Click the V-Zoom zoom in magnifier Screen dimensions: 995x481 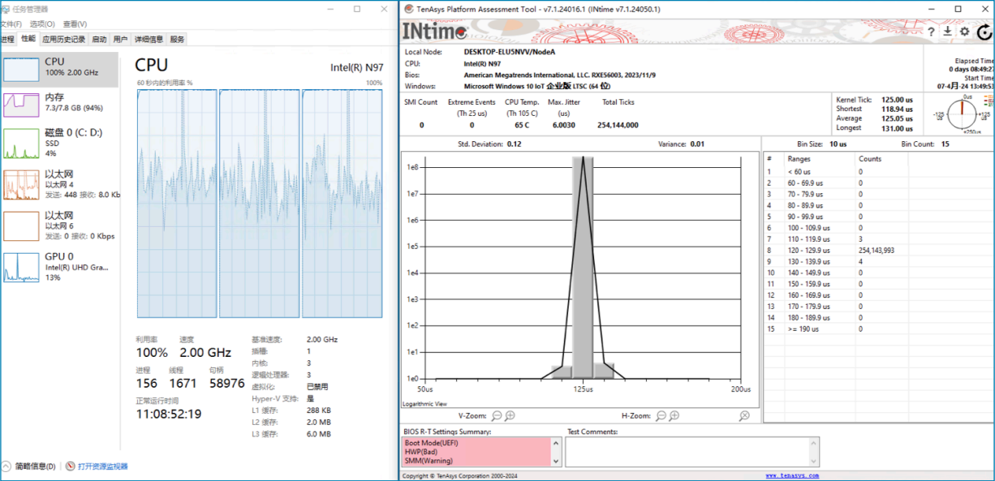(510, 415)
